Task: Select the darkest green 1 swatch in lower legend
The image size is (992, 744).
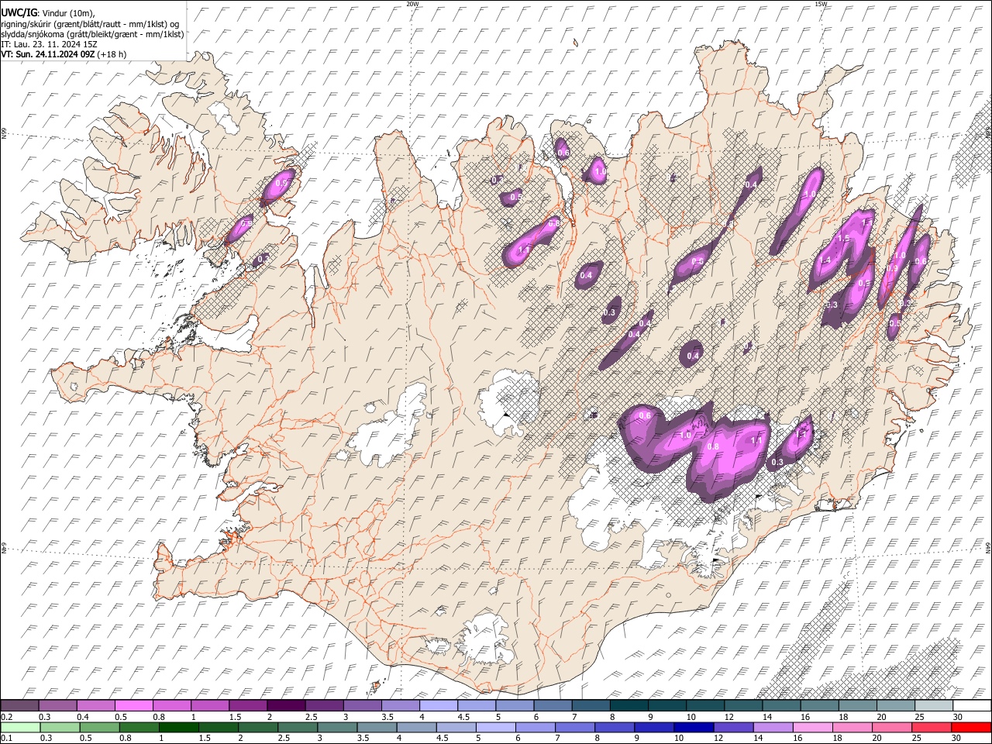Action: (x=178, y=727)
